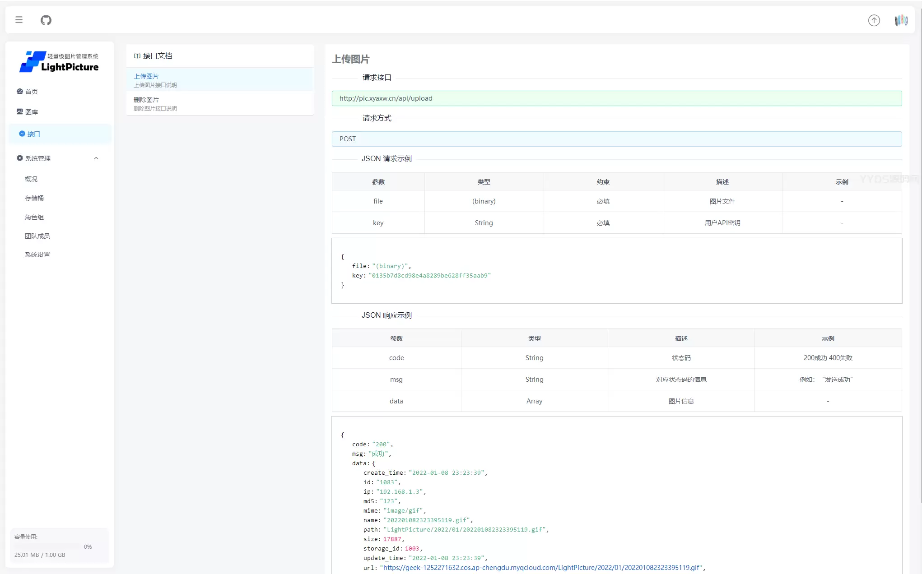The image size is (922, 574).
Task: Open 系统设置 system settings
Action: [37, 255]
